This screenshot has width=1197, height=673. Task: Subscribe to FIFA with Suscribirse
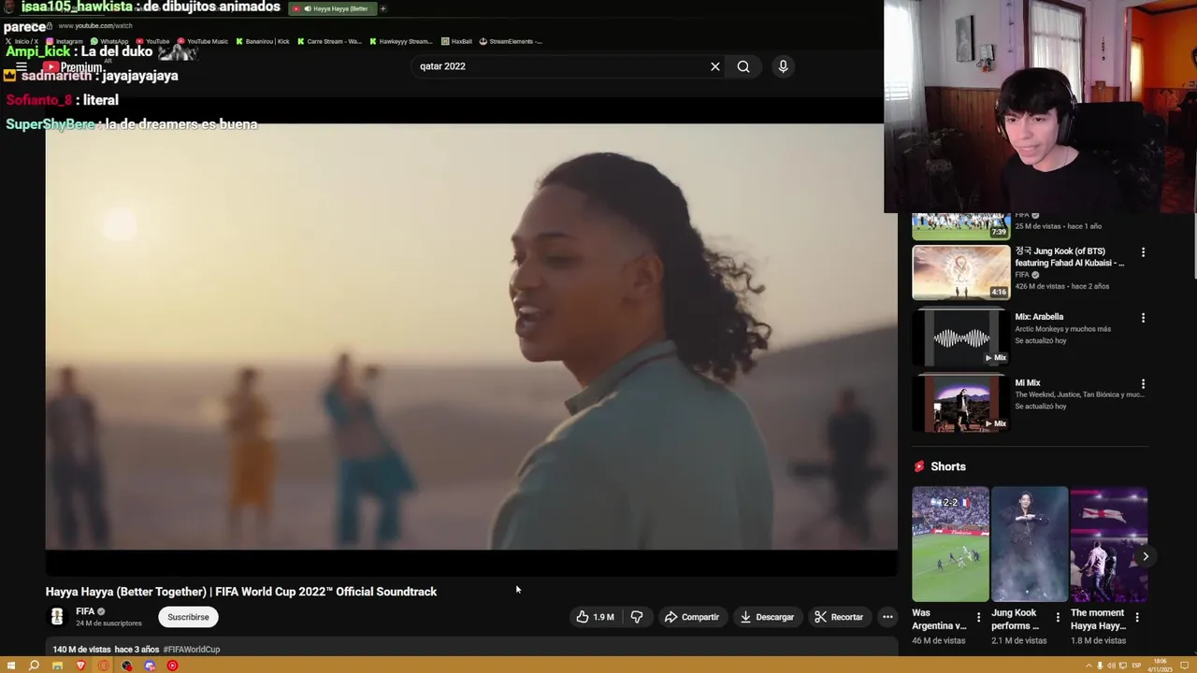pos(188,617)
